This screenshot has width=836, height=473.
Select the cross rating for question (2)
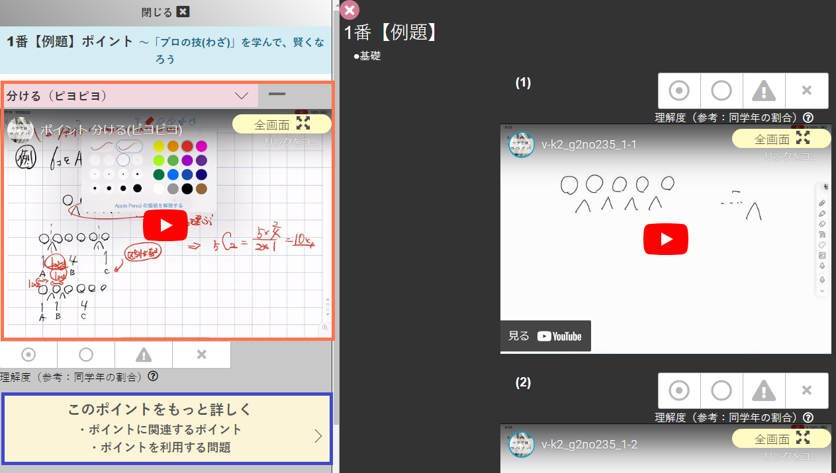806,390
